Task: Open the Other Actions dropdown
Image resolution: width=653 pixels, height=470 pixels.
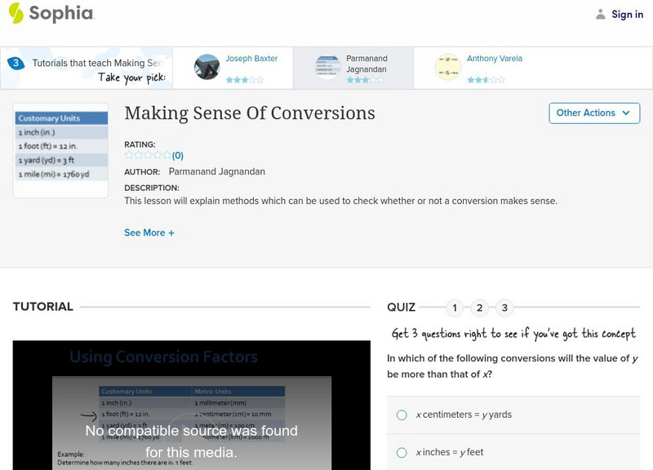Action: (594, 113)
